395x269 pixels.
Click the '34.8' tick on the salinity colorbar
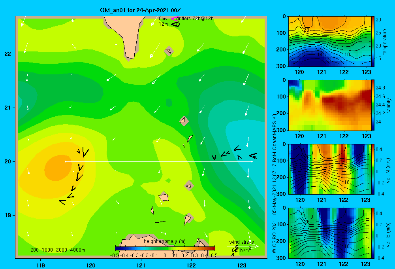point(380,87)
